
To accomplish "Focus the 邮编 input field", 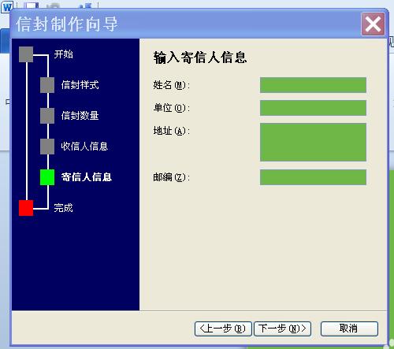I will pos(313,177).
